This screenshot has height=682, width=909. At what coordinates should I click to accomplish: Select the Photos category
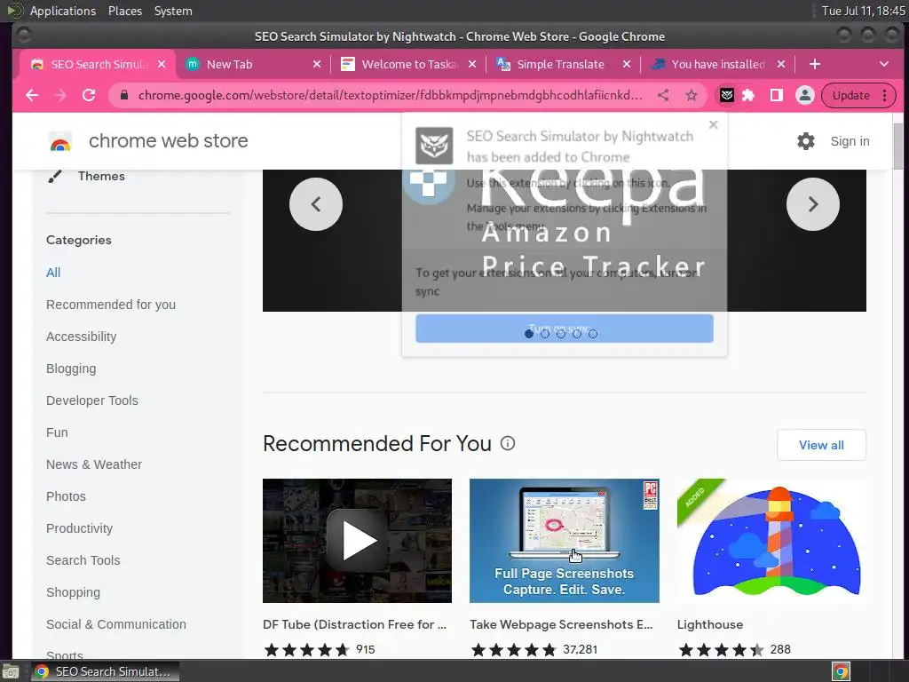tap(66, 496)
